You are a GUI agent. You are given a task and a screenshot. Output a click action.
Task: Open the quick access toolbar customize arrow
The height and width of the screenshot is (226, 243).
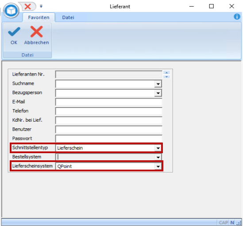point(41,6)
